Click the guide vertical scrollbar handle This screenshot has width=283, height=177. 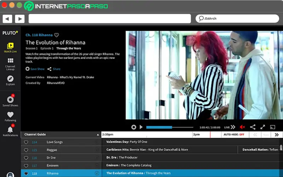(281, 147)
